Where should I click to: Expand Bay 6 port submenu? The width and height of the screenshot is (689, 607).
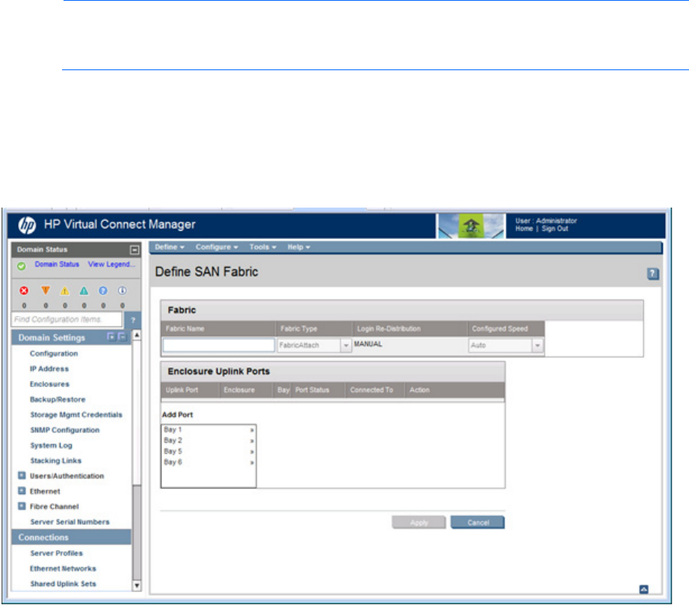252,463
